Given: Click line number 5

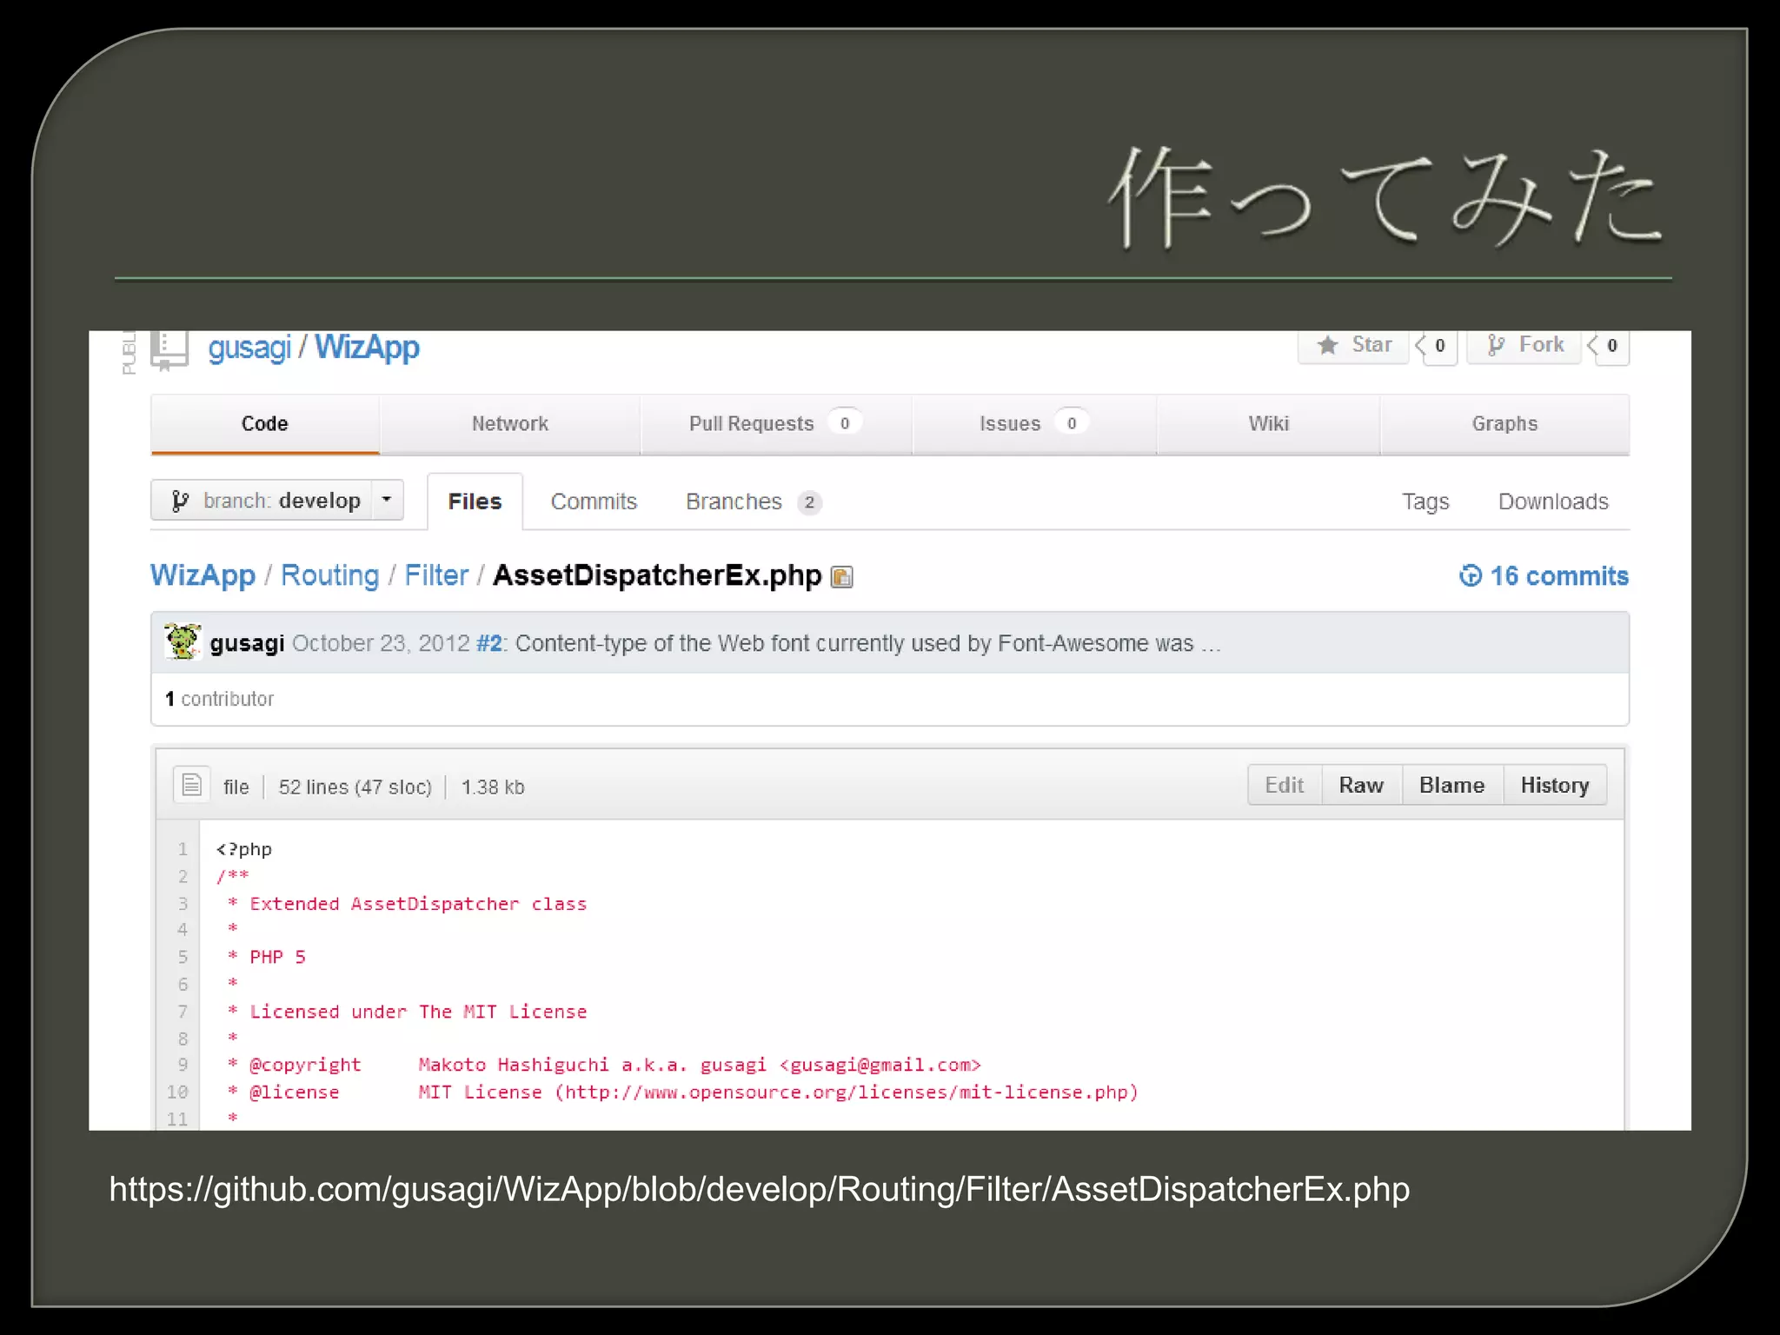Looking at the screenshot, I should [x=183, y=957].
